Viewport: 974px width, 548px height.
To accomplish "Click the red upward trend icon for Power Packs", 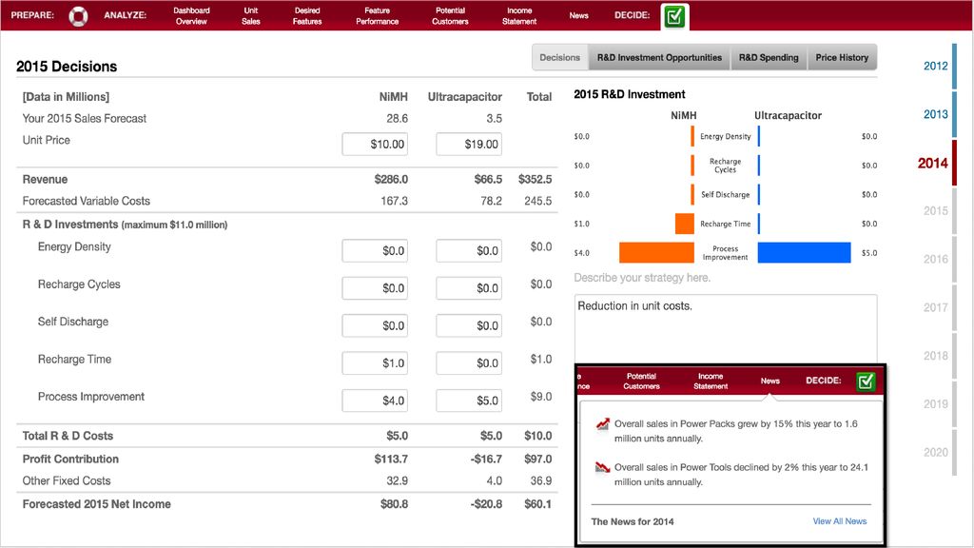I will tap(602, 424).
